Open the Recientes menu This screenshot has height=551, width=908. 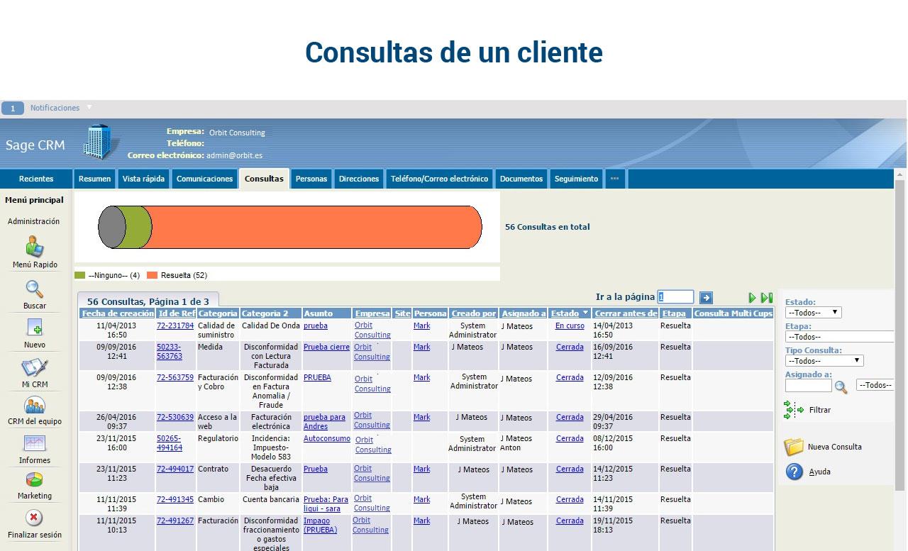coord(36,179)
